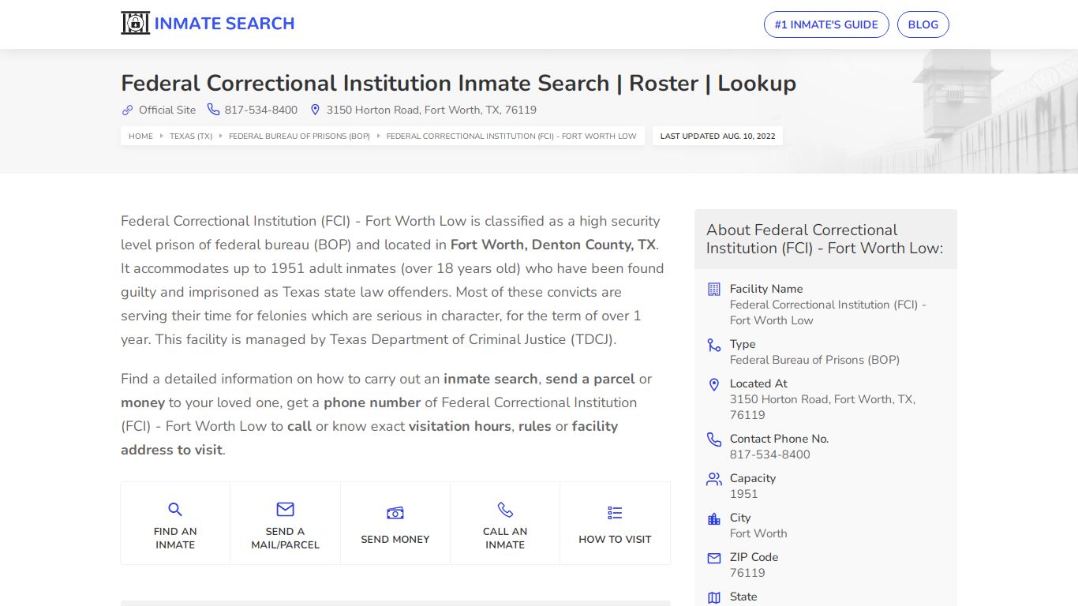Call header phone number 817-534-8400
Image resolution: width=1078 pixels, height=606 pixels.
(261, 110)
